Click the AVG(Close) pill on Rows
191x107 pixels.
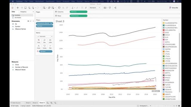coord(78,16)
